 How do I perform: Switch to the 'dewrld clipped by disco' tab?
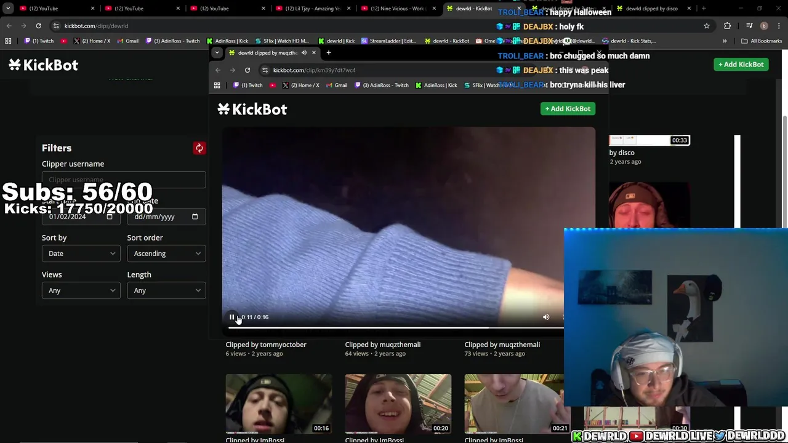(x=653, y=9)
